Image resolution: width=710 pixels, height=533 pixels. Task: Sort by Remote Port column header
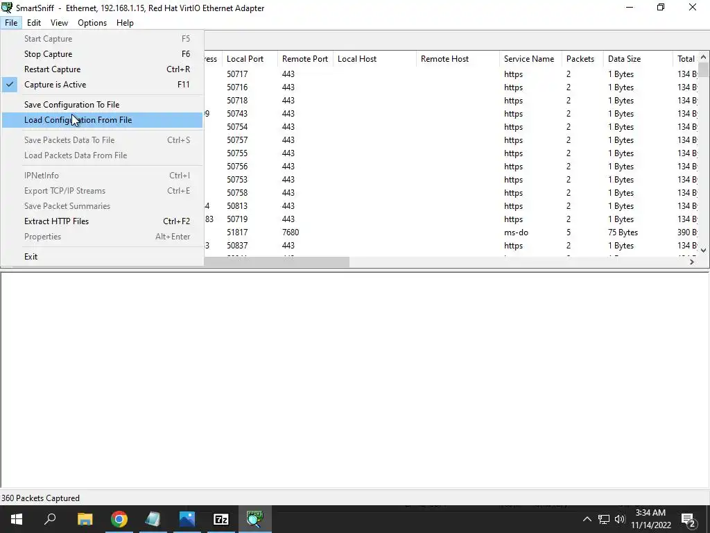point(305,59)
